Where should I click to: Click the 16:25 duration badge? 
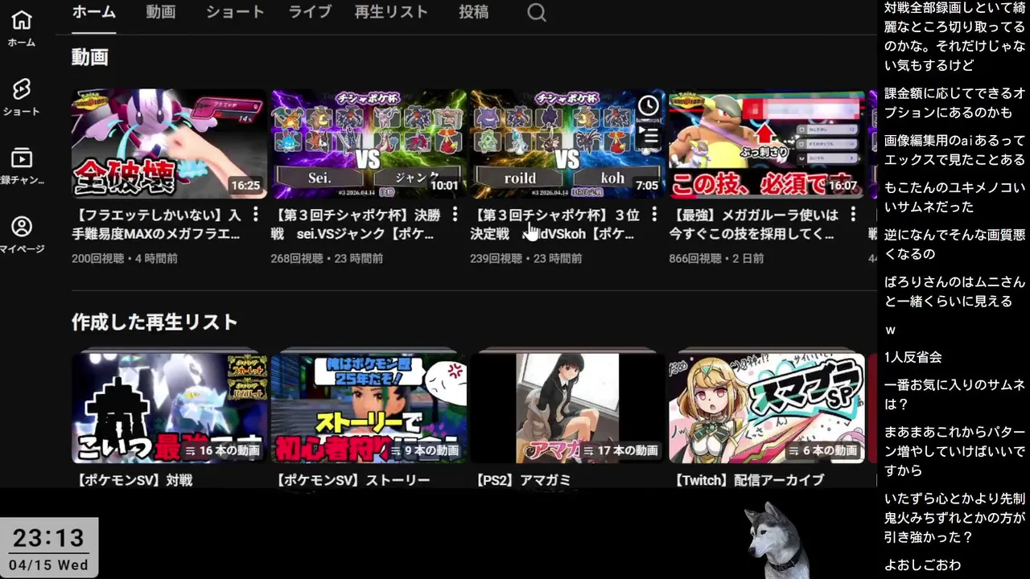pos(245,185)
